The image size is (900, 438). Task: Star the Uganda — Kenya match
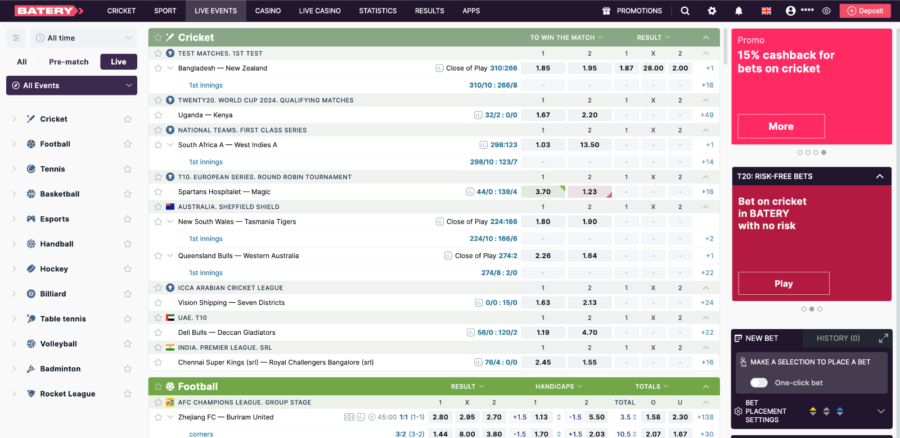(158, 115)
